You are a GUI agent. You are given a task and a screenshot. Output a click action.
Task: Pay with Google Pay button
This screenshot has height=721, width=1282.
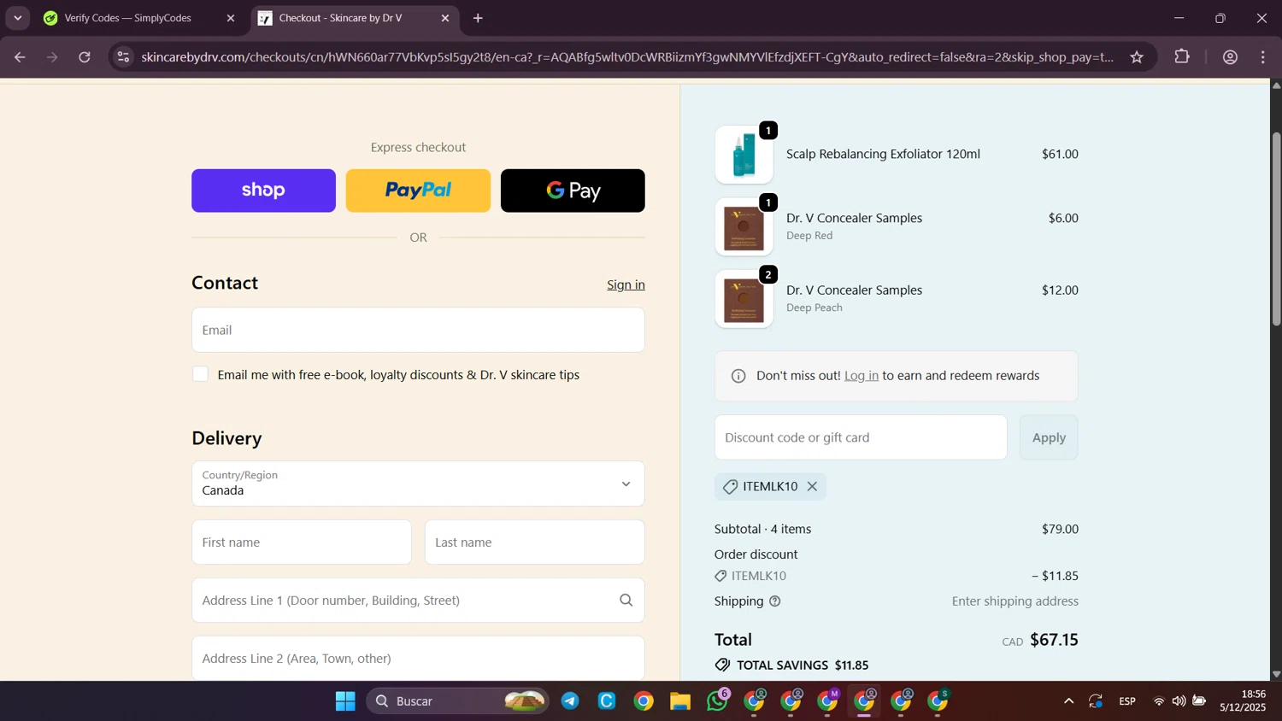tap(573, 191)
